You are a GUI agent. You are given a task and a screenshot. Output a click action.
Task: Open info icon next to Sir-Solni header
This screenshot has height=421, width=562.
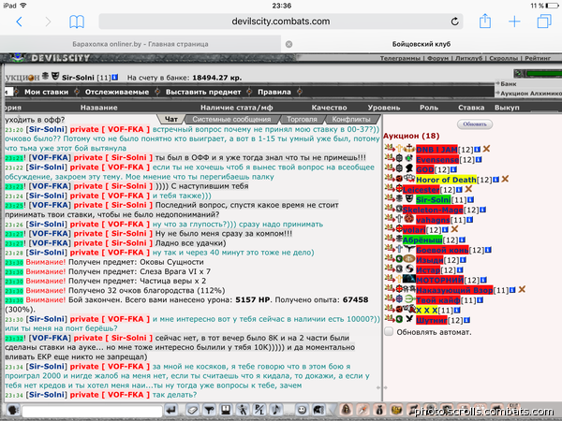pyautogui.click(x=114, y=77)
